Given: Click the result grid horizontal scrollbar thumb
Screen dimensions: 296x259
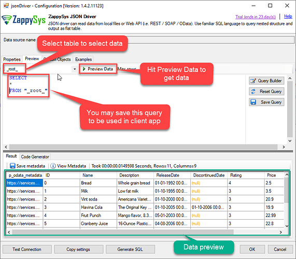Looking at the screenshot, I should pos(123,232).
